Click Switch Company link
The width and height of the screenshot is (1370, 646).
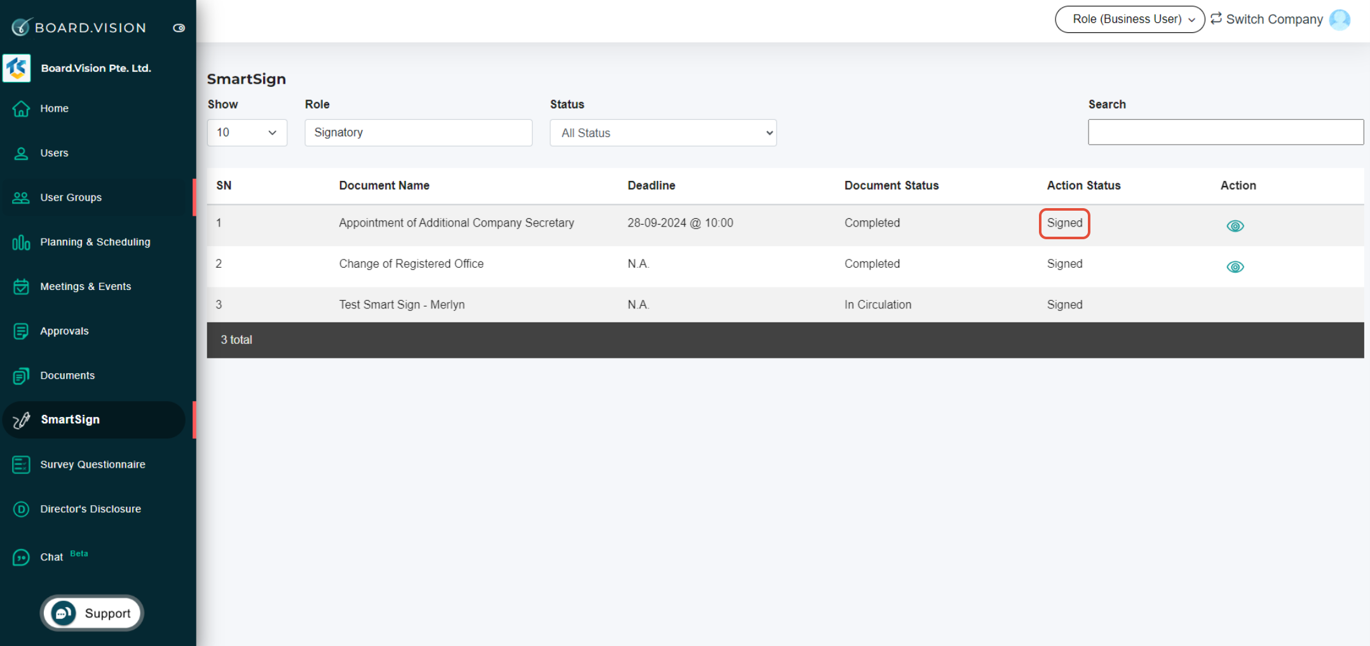click(1274, 19)
